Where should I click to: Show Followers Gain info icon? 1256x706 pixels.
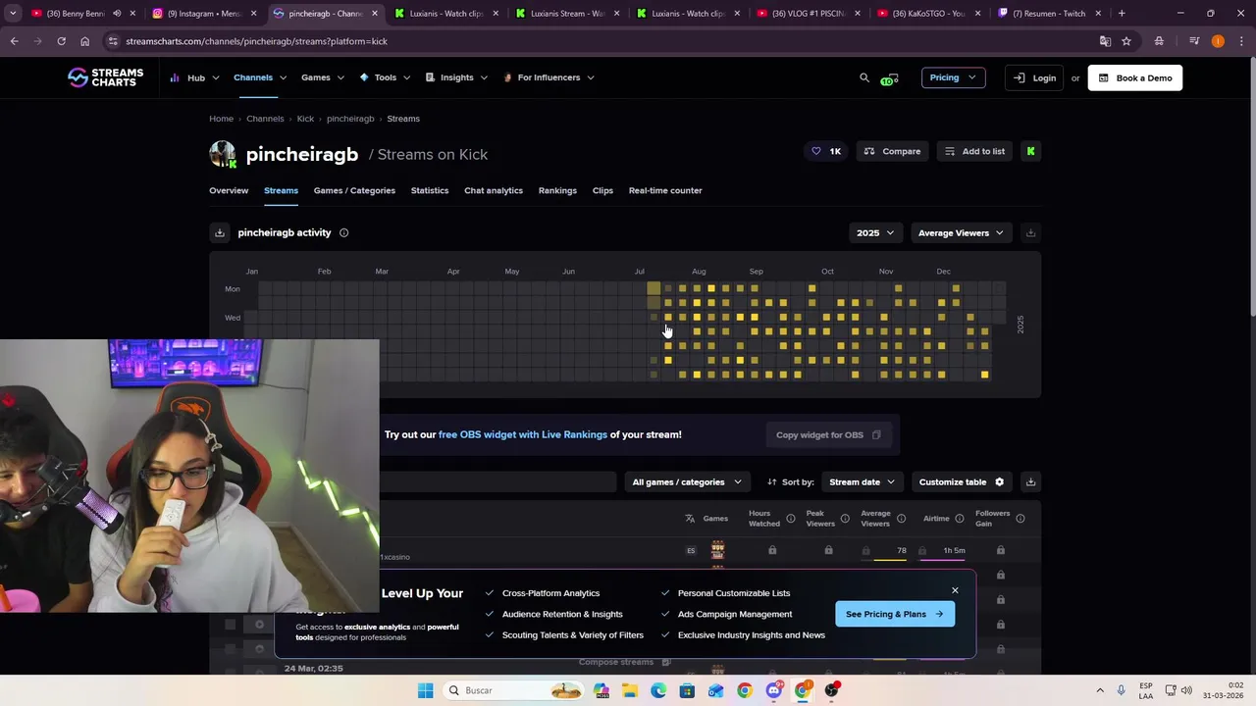pos(1020,518)
